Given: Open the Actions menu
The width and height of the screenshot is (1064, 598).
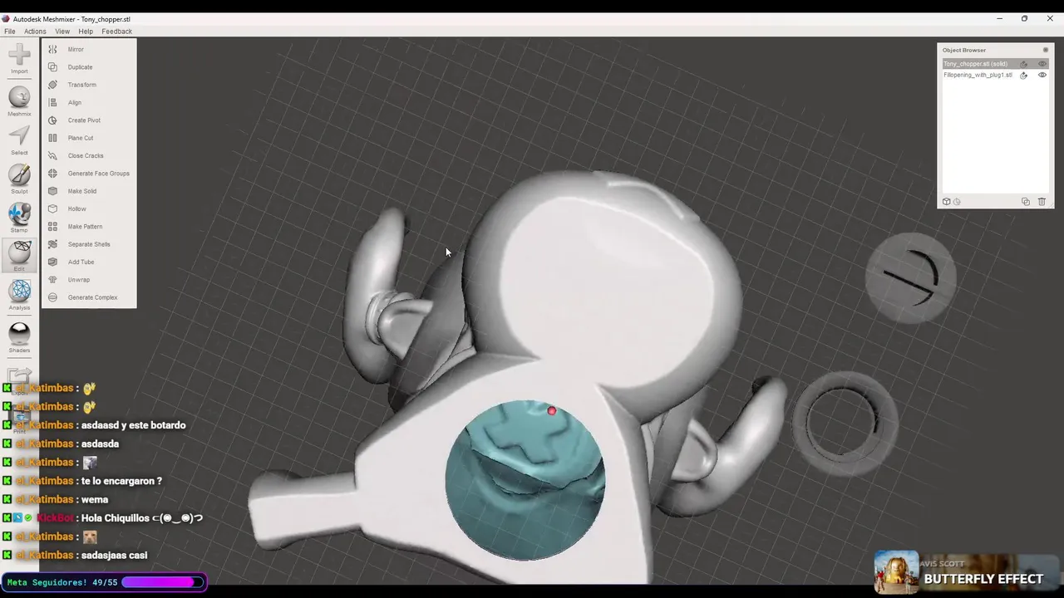Looking at the screenshot, I should 35,32.
